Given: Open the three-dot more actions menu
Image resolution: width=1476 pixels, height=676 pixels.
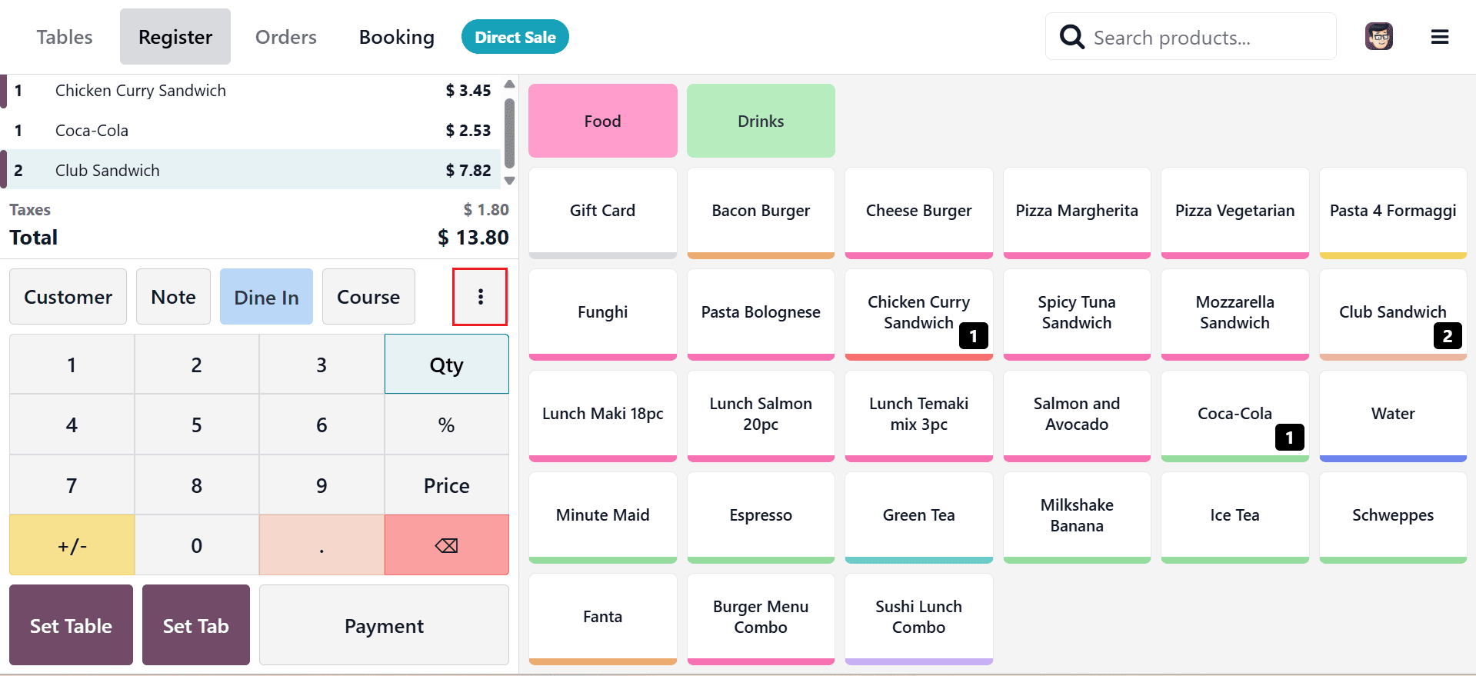Looking at the screenshot, I should [480, 297].
